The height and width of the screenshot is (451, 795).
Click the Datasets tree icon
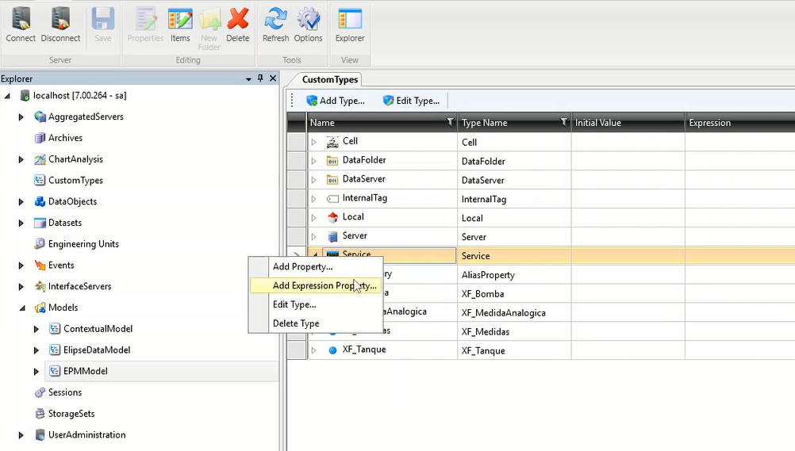[40, 223]
